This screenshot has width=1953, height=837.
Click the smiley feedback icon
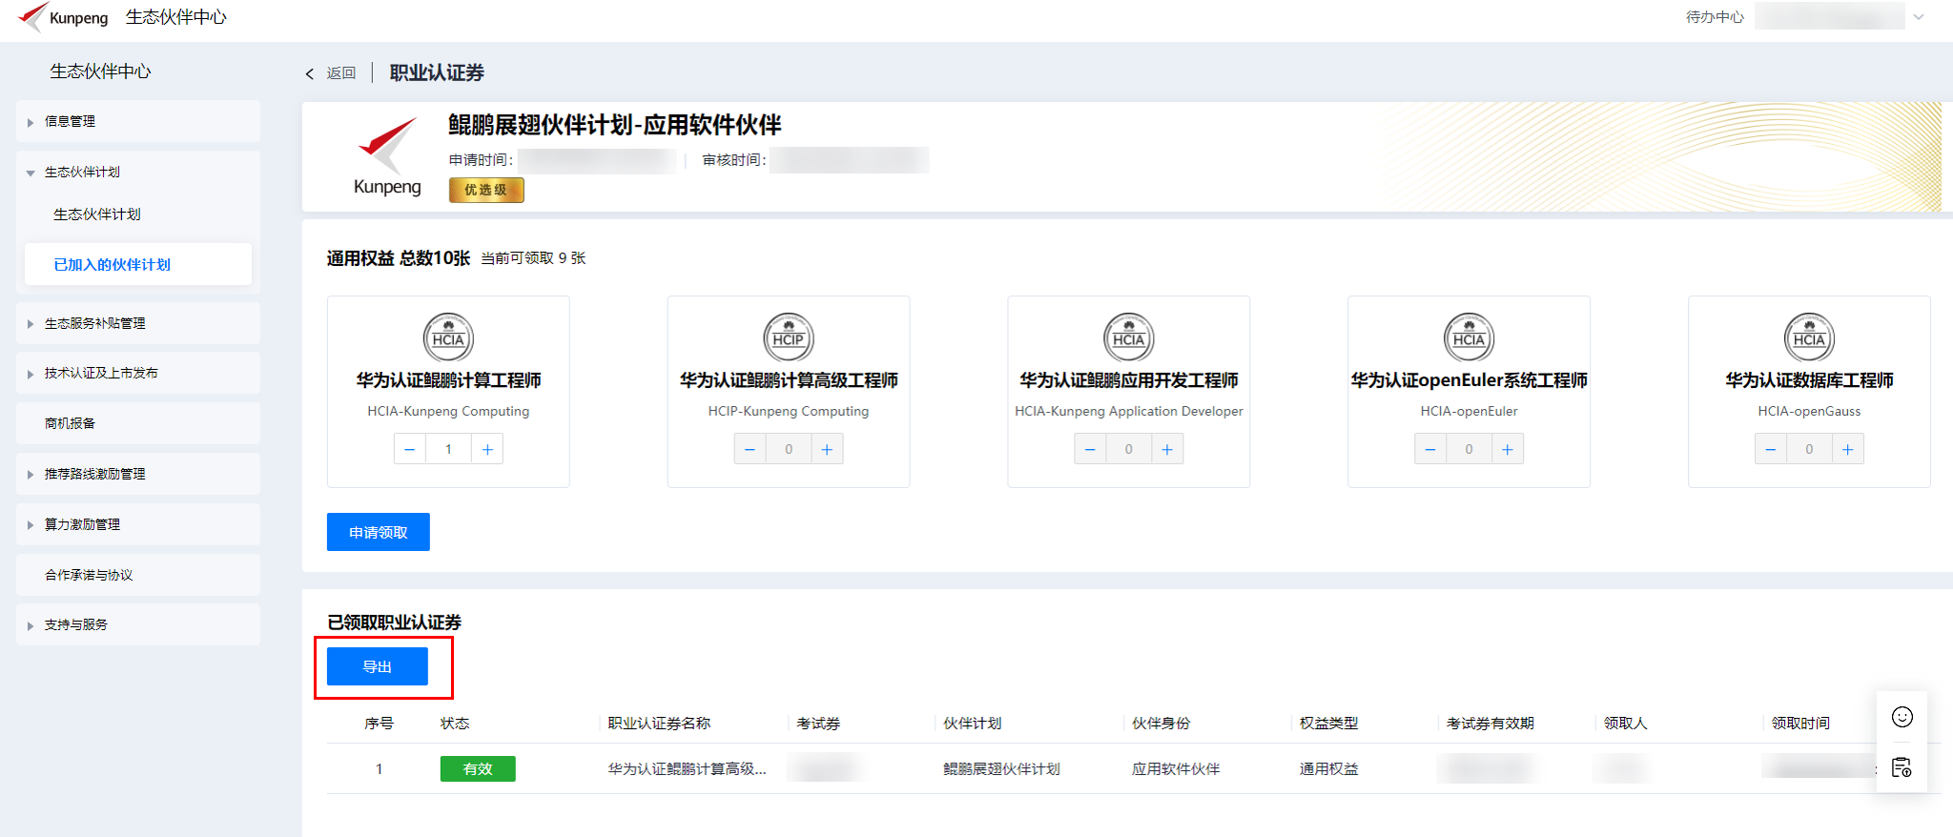point(1902,717)
